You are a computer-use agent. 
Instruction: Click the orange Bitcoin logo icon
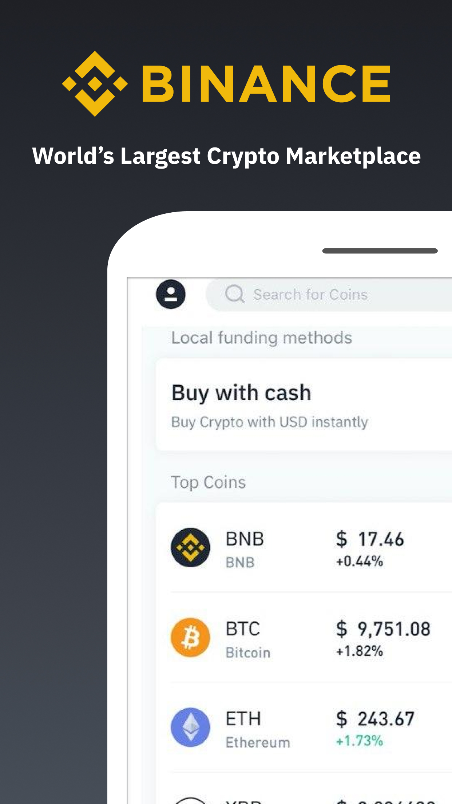[x=190, y=637]
